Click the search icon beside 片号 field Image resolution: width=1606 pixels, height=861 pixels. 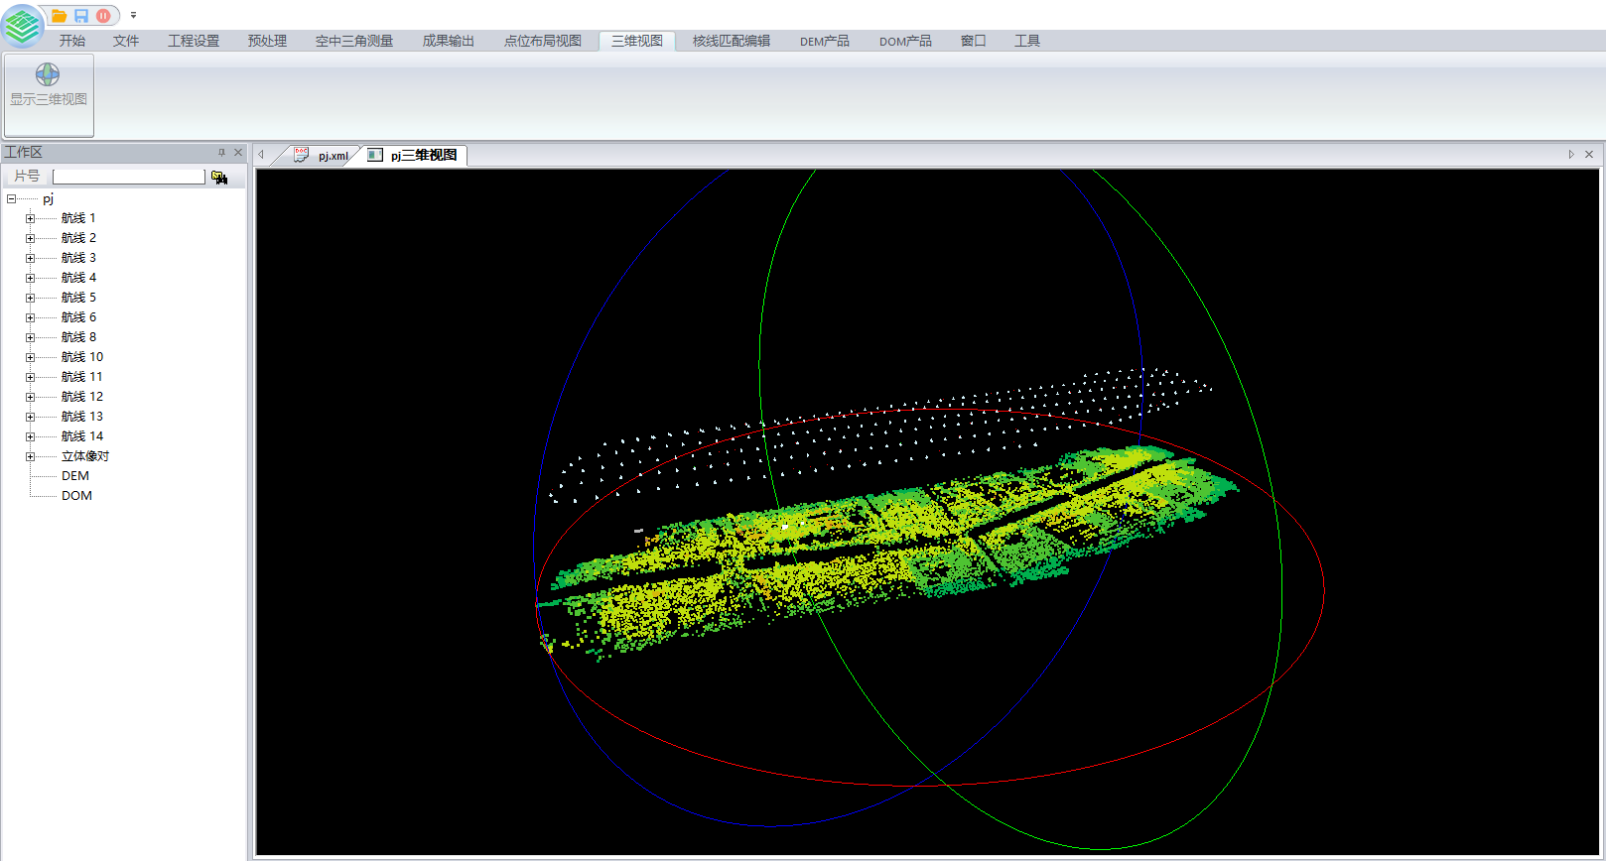point(219,177)
